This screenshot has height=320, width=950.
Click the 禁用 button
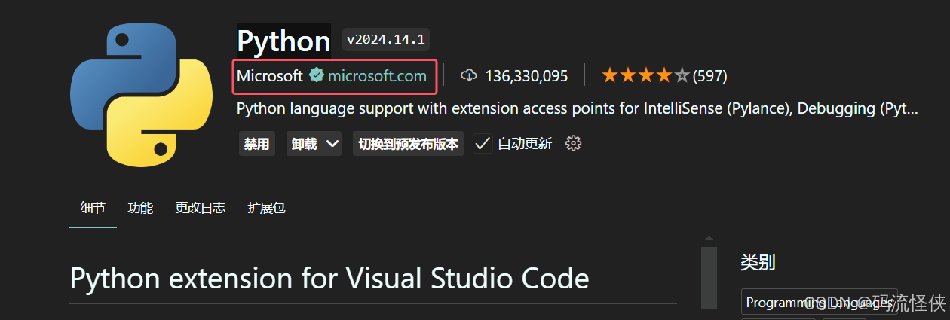point(256,143)
